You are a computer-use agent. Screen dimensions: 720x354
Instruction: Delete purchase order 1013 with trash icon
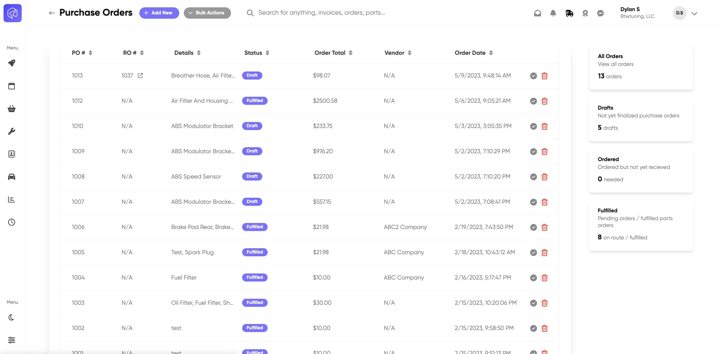[545, 76]
